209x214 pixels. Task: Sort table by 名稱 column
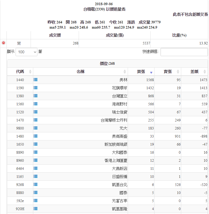[80, 72]
